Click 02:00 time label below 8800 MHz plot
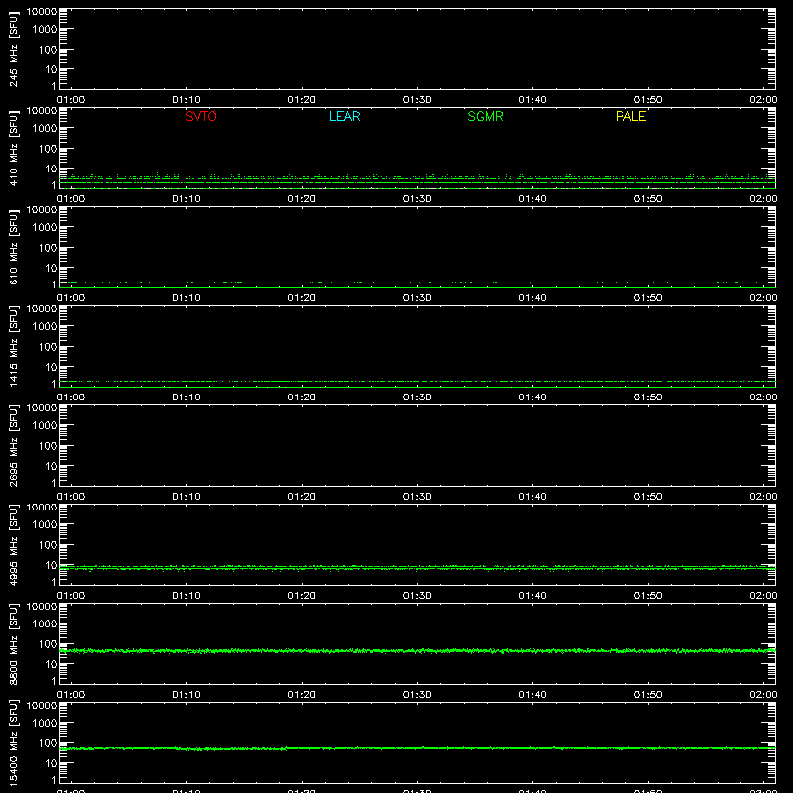793x793 pixels. click(x=763, y=695)
